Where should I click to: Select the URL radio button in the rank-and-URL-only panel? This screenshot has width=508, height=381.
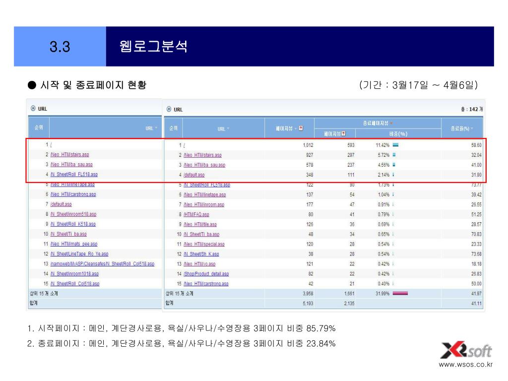point(33,109)
